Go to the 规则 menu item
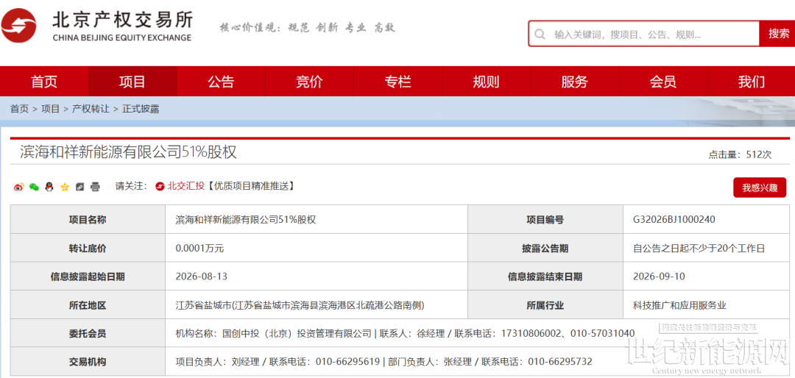Viewport: 795px width, 378px height. coord(486,81)
